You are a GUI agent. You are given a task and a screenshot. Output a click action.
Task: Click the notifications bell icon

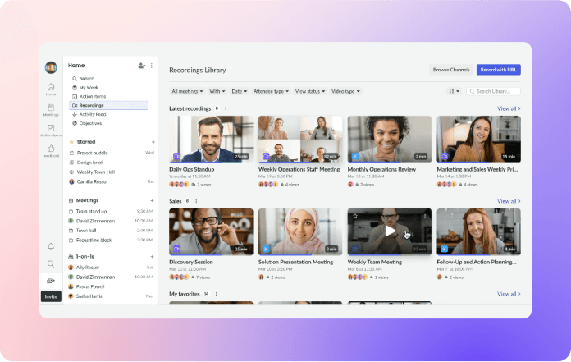coord(51,246)
